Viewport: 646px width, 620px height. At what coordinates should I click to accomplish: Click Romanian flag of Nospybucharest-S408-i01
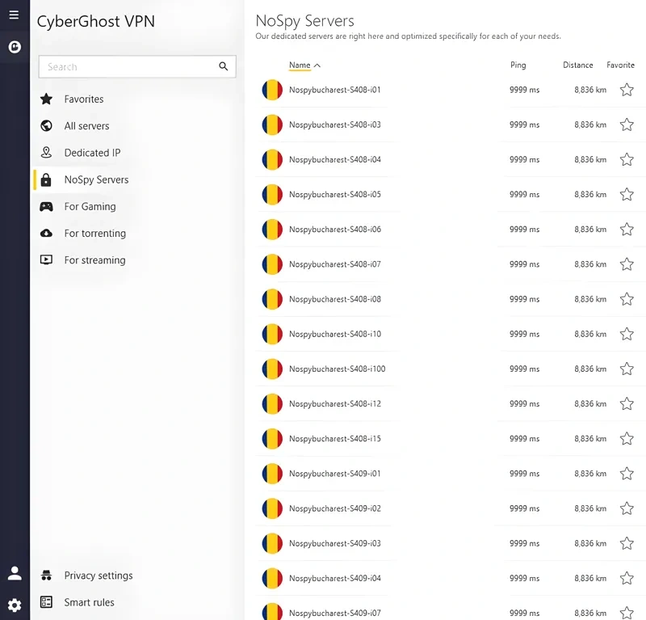click(x=272, y=90)
